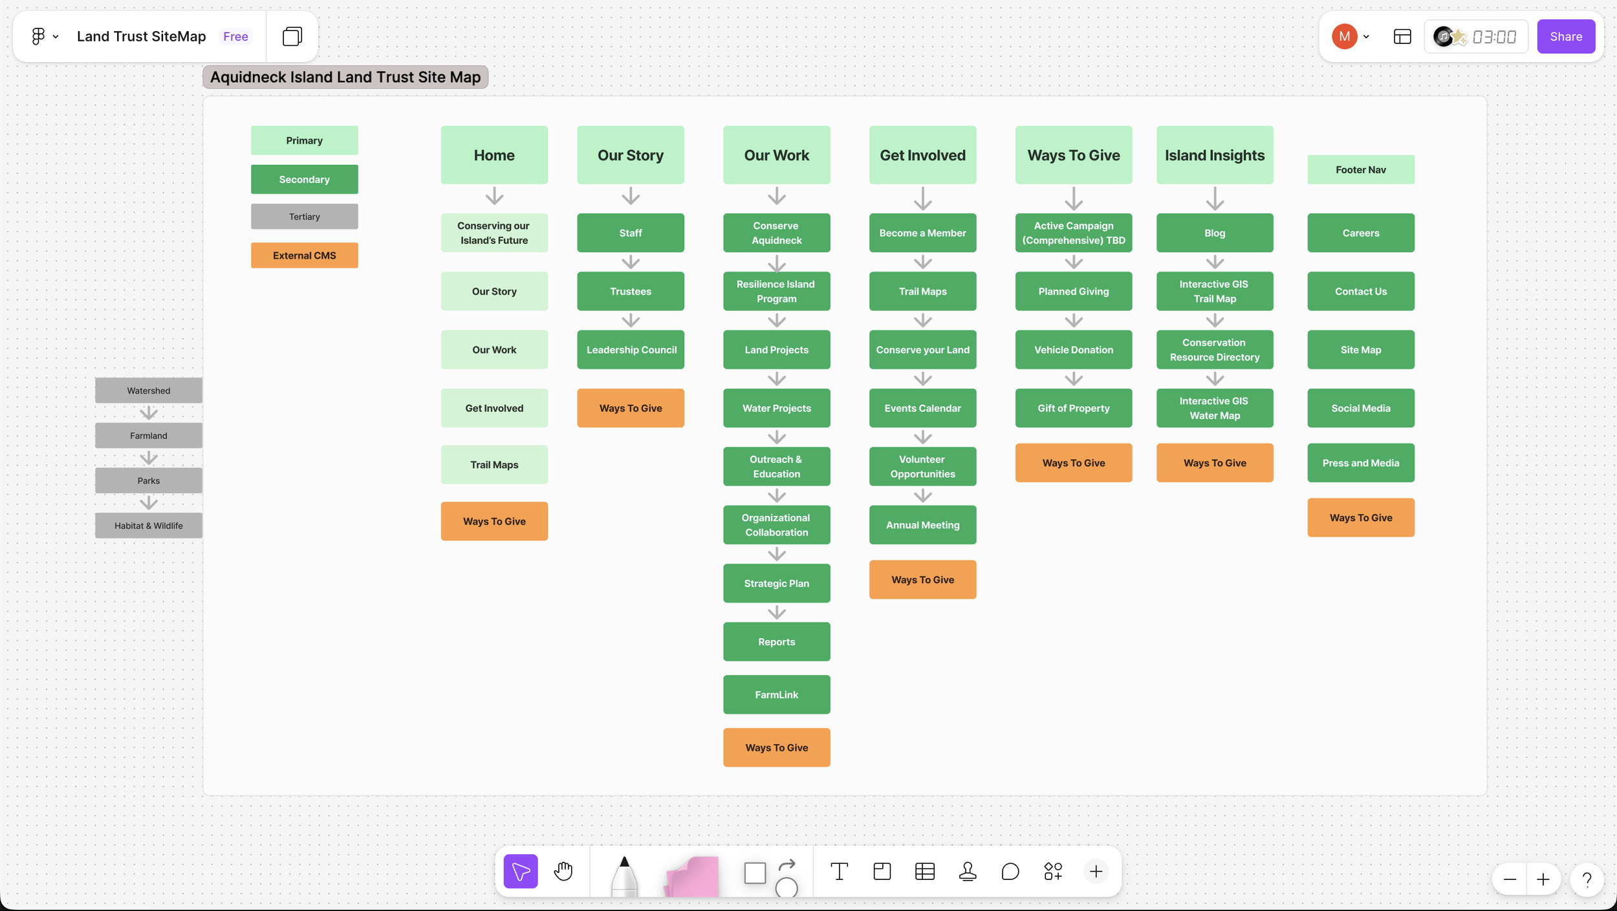Select the Volunteer Opportunities node
This screenshot has width=1617, height=911.
point(922,466)
